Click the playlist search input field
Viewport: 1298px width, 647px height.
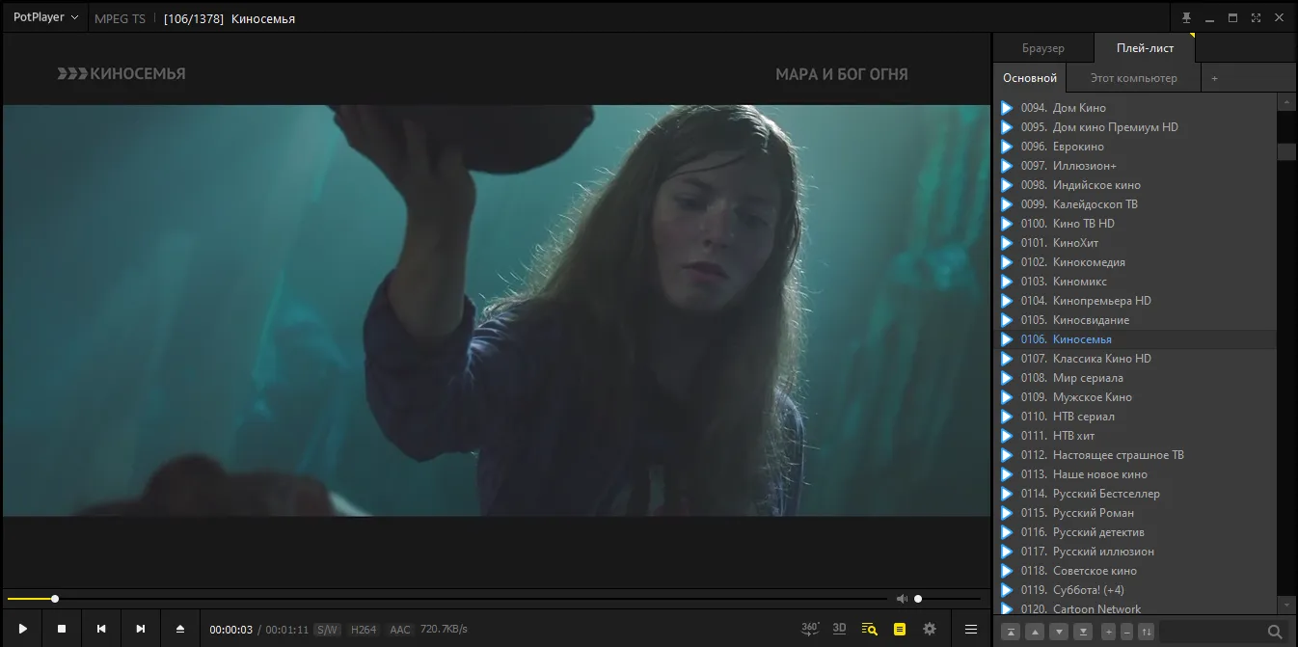[1210, 633]
